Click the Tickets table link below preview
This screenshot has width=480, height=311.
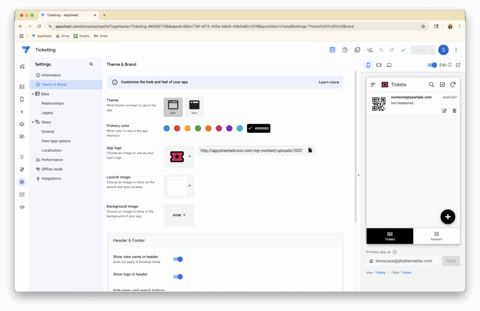406,273
